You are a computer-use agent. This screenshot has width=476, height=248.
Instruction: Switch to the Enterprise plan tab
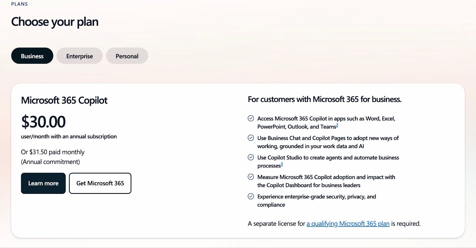tap(79, 56)
